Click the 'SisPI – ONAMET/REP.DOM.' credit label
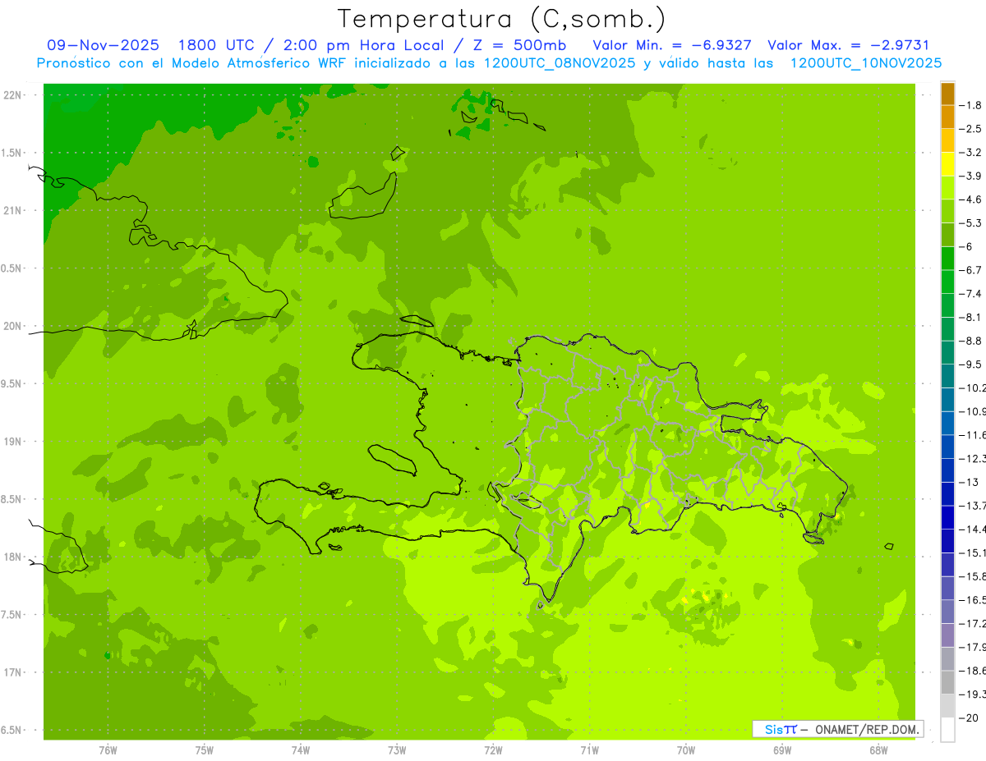The height and width of the screenshot is (761, 986). tap(837, 729)
